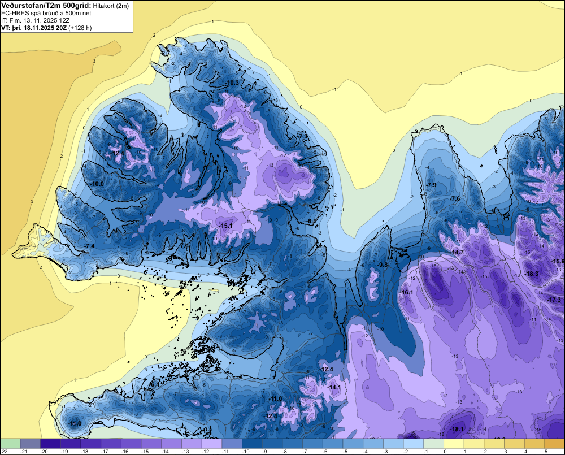The image size is (565, 455).
Task: Click the '(+128 h)' forecast offset text
Action: coord(80,28)
